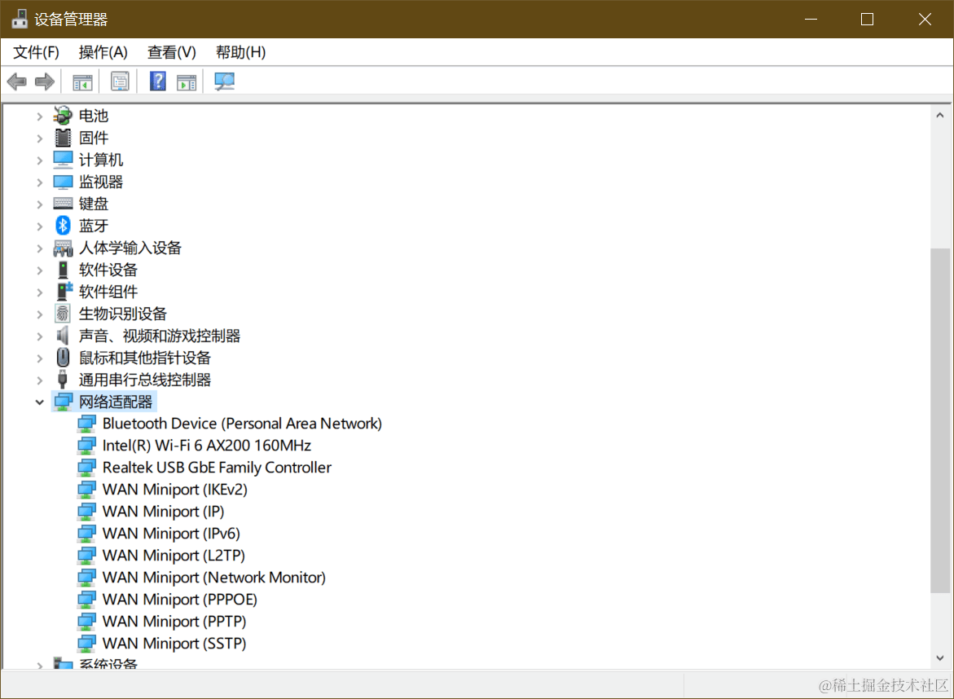Click the icon beside 软件设备
954x699 pixels.
pos(63,270)
